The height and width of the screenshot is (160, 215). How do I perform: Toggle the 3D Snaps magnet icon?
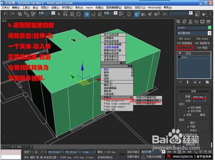(x=137, y=14)
